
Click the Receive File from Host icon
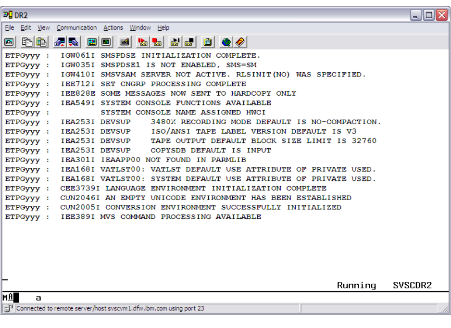point(74,42)
